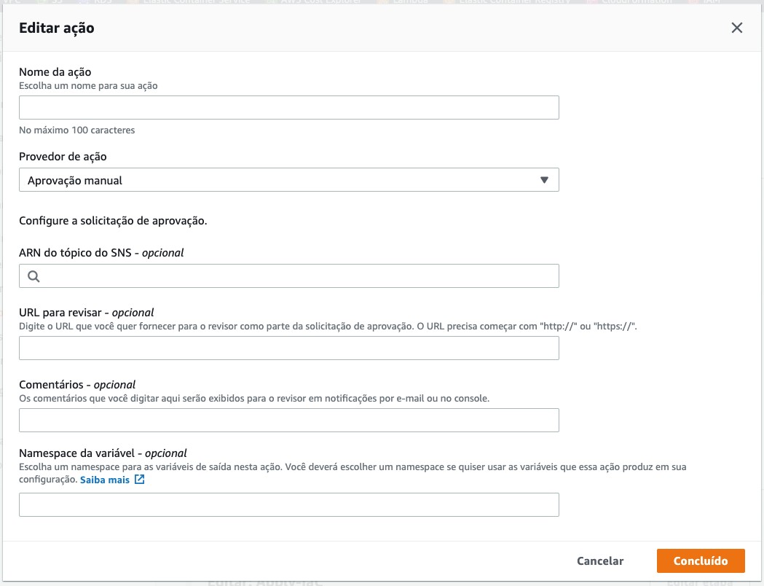Viewport: 764px width, 586px height.
Task: Click the Namespace da variável label
Action: pyautogui.click(x=79, y=453)
